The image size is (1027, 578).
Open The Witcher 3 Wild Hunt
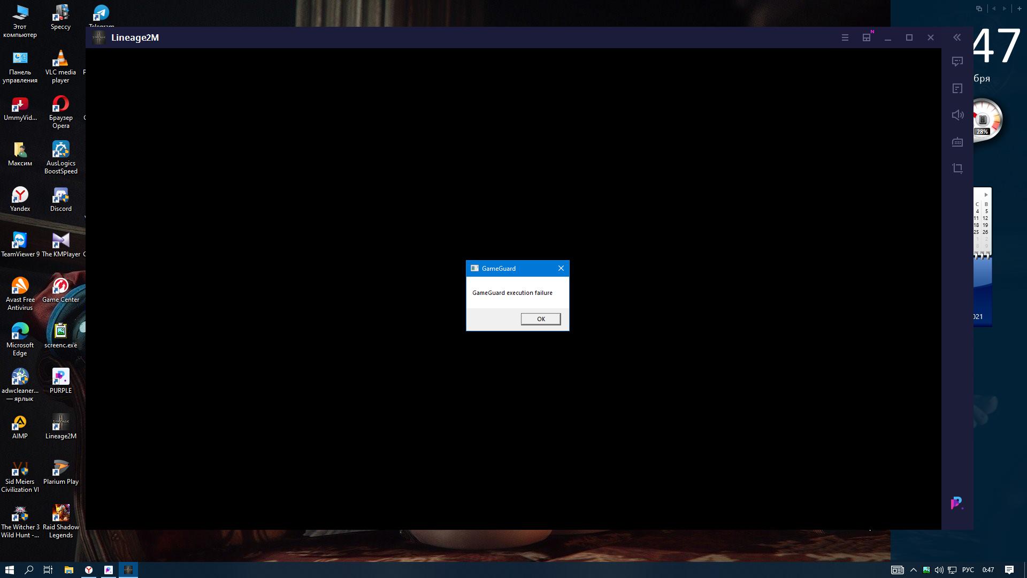20,513
